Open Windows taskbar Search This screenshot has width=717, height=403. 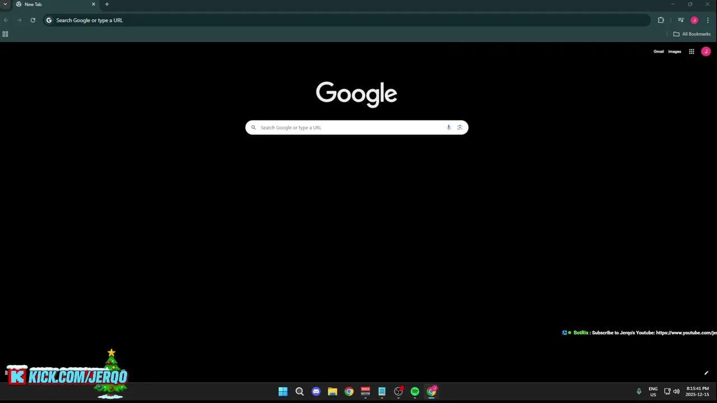(x=300, y=392)
